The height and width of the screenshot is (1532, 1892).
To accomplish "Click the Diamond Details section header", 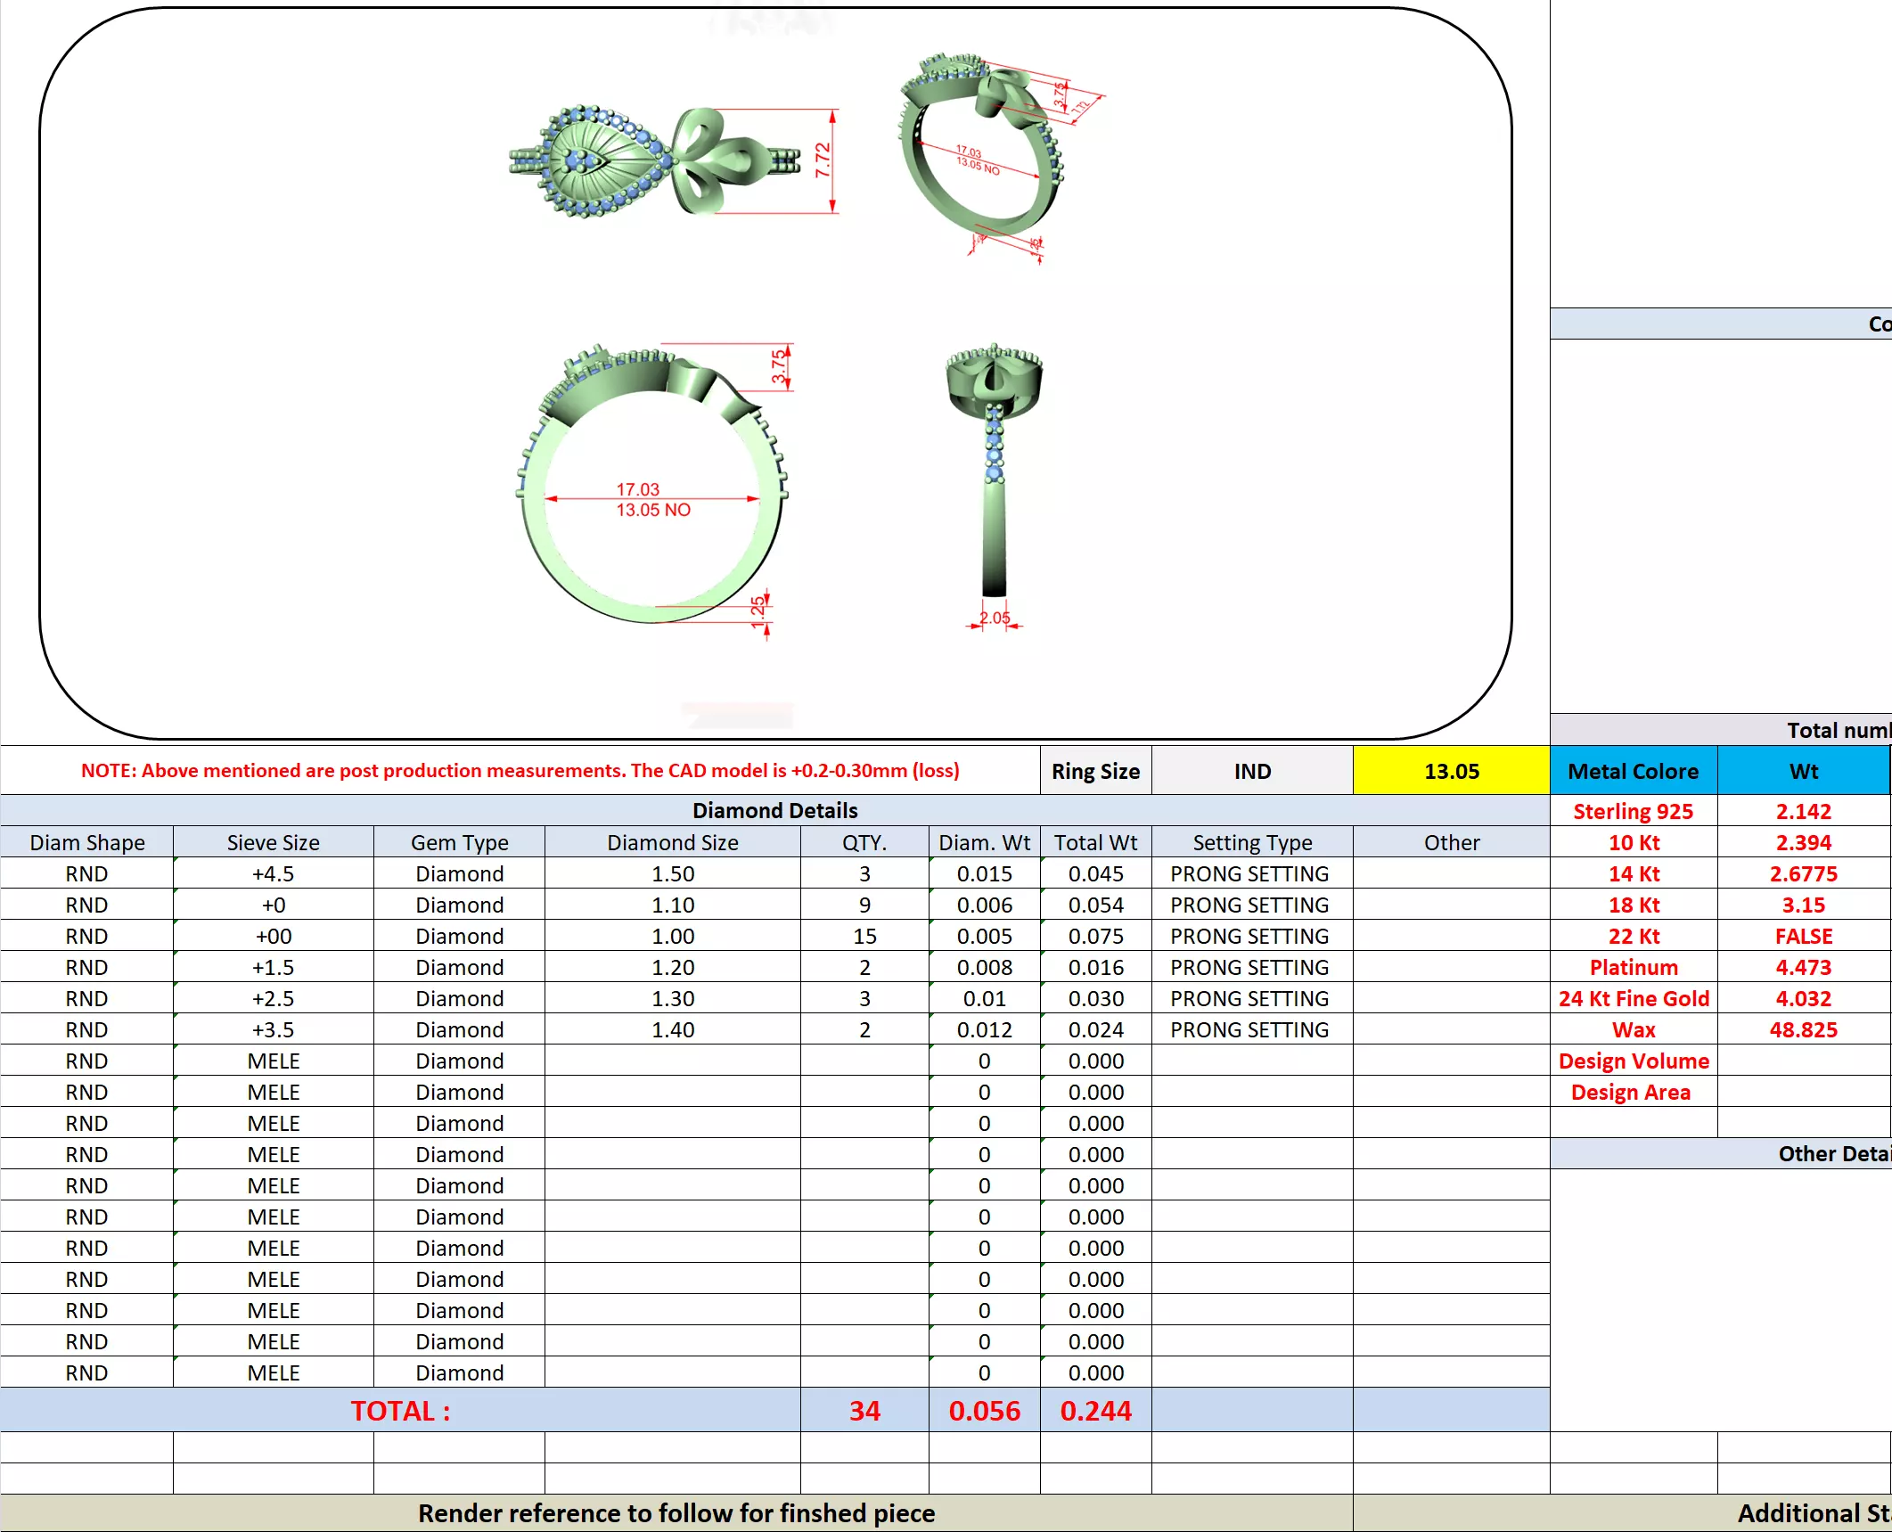I will point(774,810).
